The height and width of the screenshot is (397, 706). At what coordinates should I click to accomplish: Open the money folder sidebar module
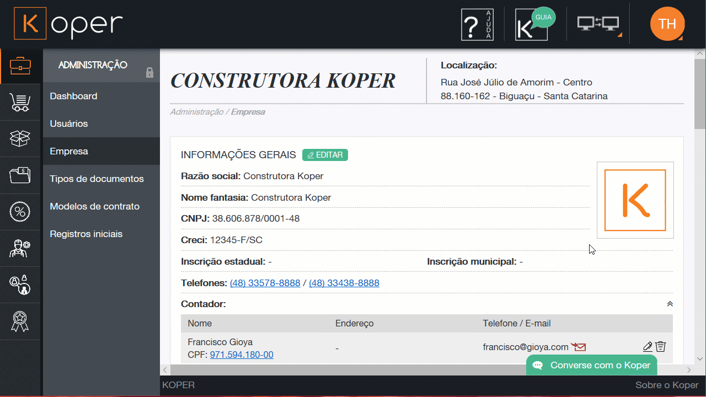click(x=20, y=175)
